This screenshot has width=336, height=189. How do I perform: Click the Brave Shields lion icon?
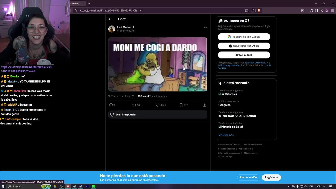[x=259, y=10]
